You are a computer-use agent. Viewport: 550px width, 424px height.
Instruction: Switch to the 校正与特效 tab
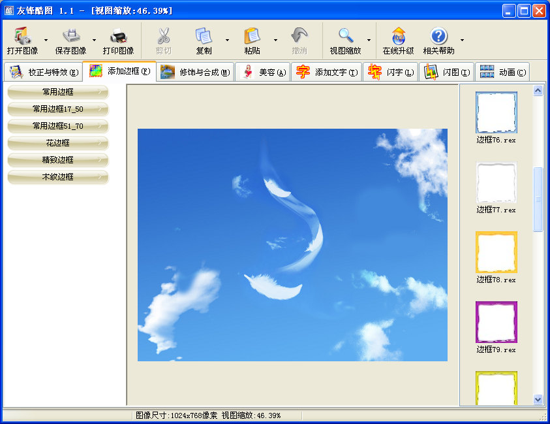(x=43, y=73)
